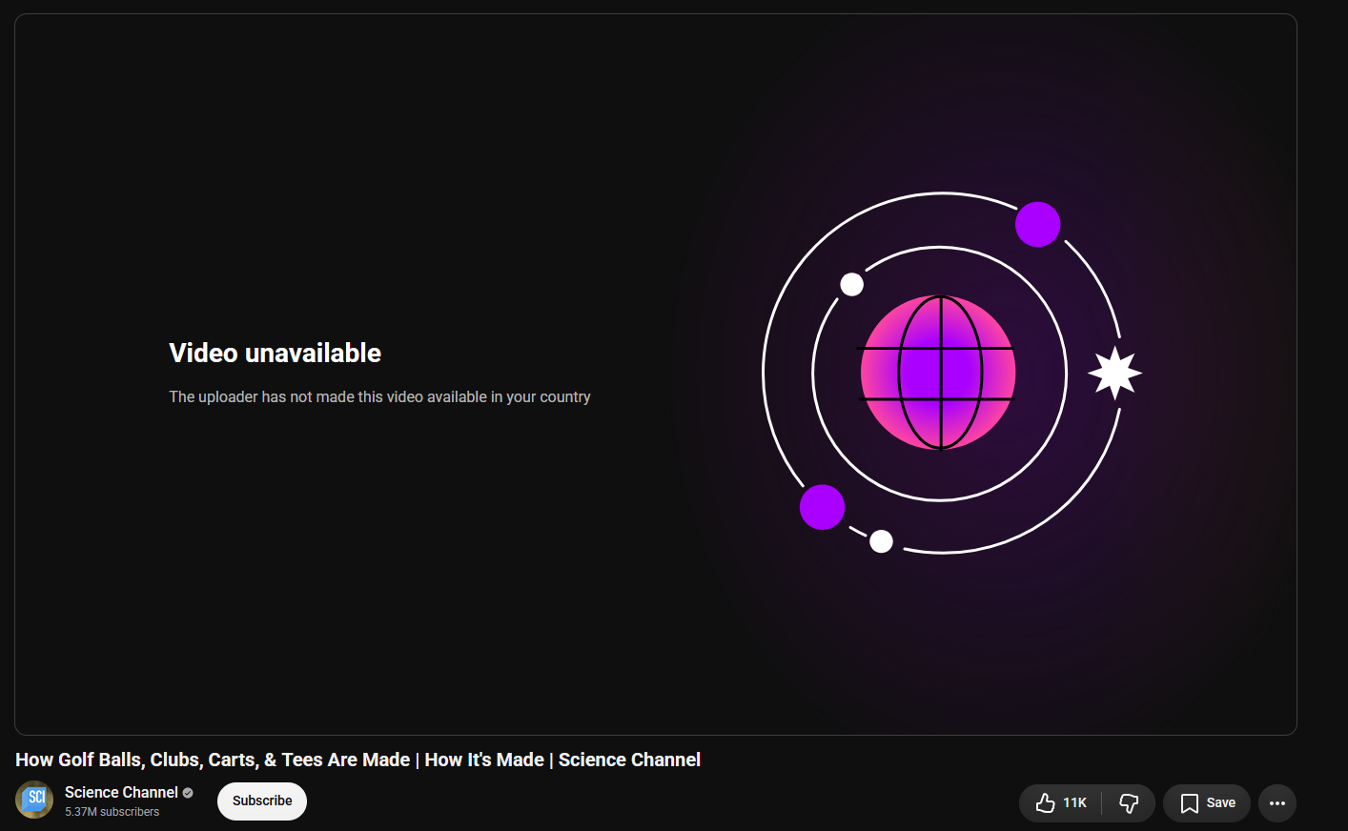Click the lower-left purple planet

(822, 507)
